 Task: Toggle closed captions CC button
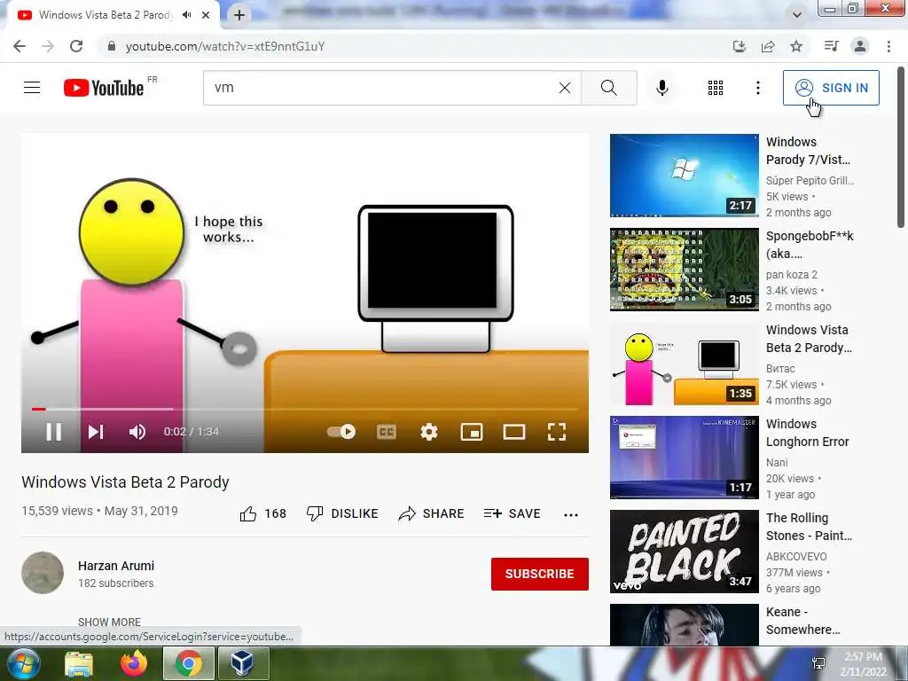[387, 432]
